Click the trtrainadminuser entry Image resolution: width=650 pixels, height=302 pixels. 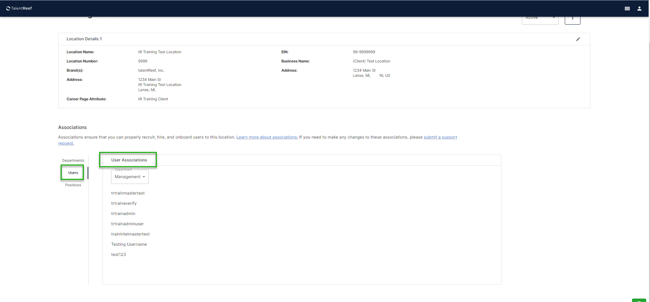point(127,224)
